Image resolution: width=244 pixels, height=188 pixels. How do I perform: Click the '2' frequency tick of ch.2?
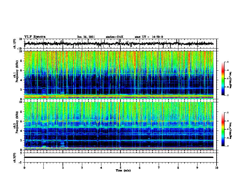click(x=21, y=140)
